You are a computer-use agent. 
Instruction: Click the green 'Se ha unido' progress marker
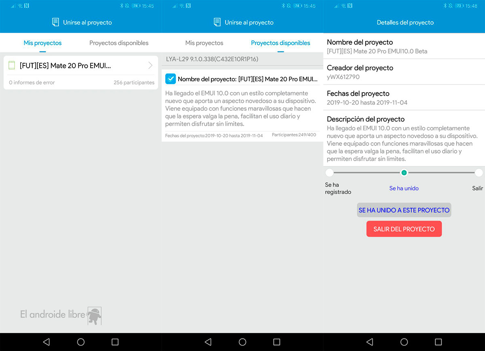404,173
